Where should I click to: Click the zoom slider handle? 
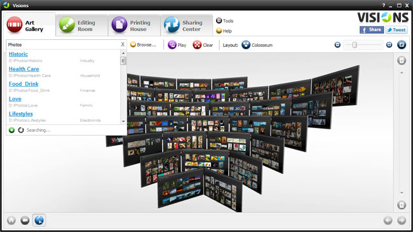click(355, 45)
